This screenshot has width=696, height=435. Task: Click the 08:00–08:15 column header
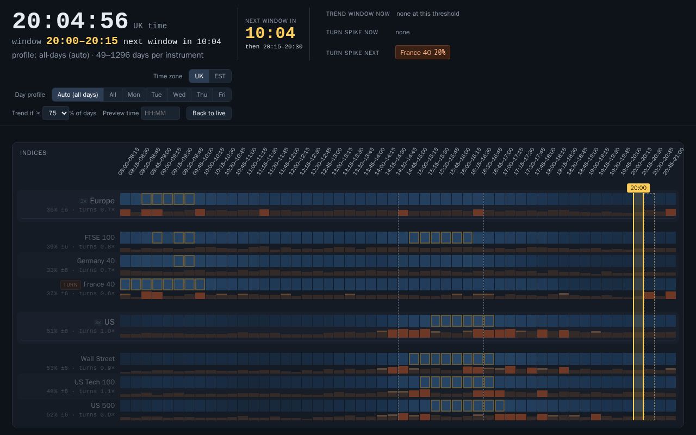tap(129, 161)
